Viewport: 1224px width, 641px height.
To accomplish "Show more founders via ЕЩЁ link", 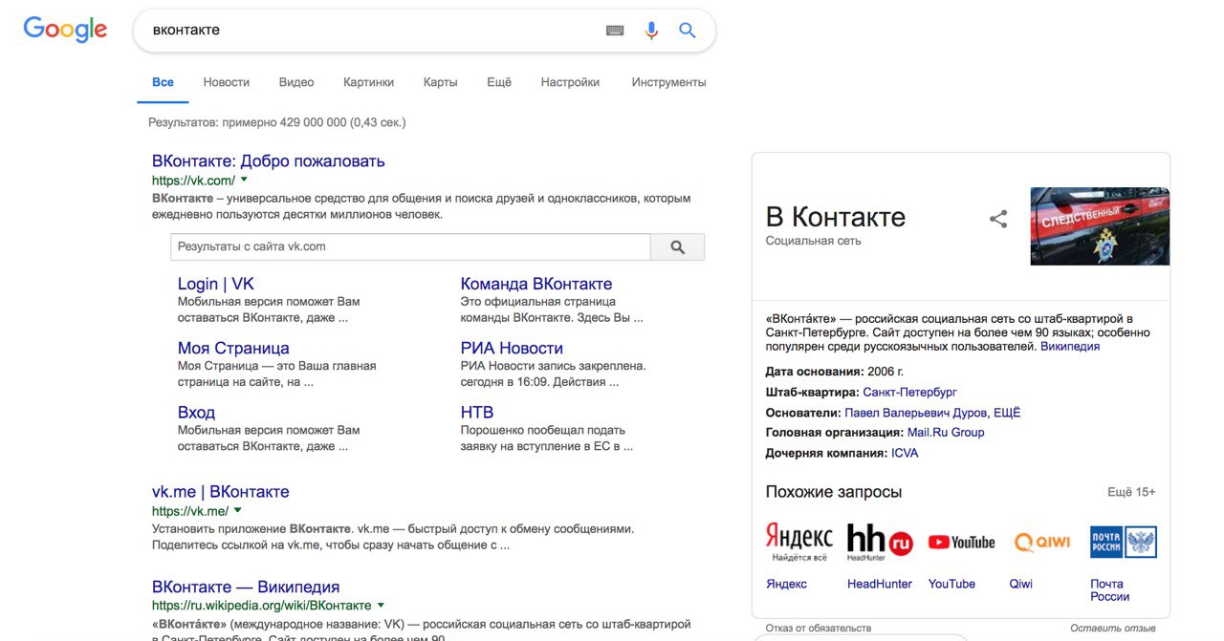I will (1008, 413).
